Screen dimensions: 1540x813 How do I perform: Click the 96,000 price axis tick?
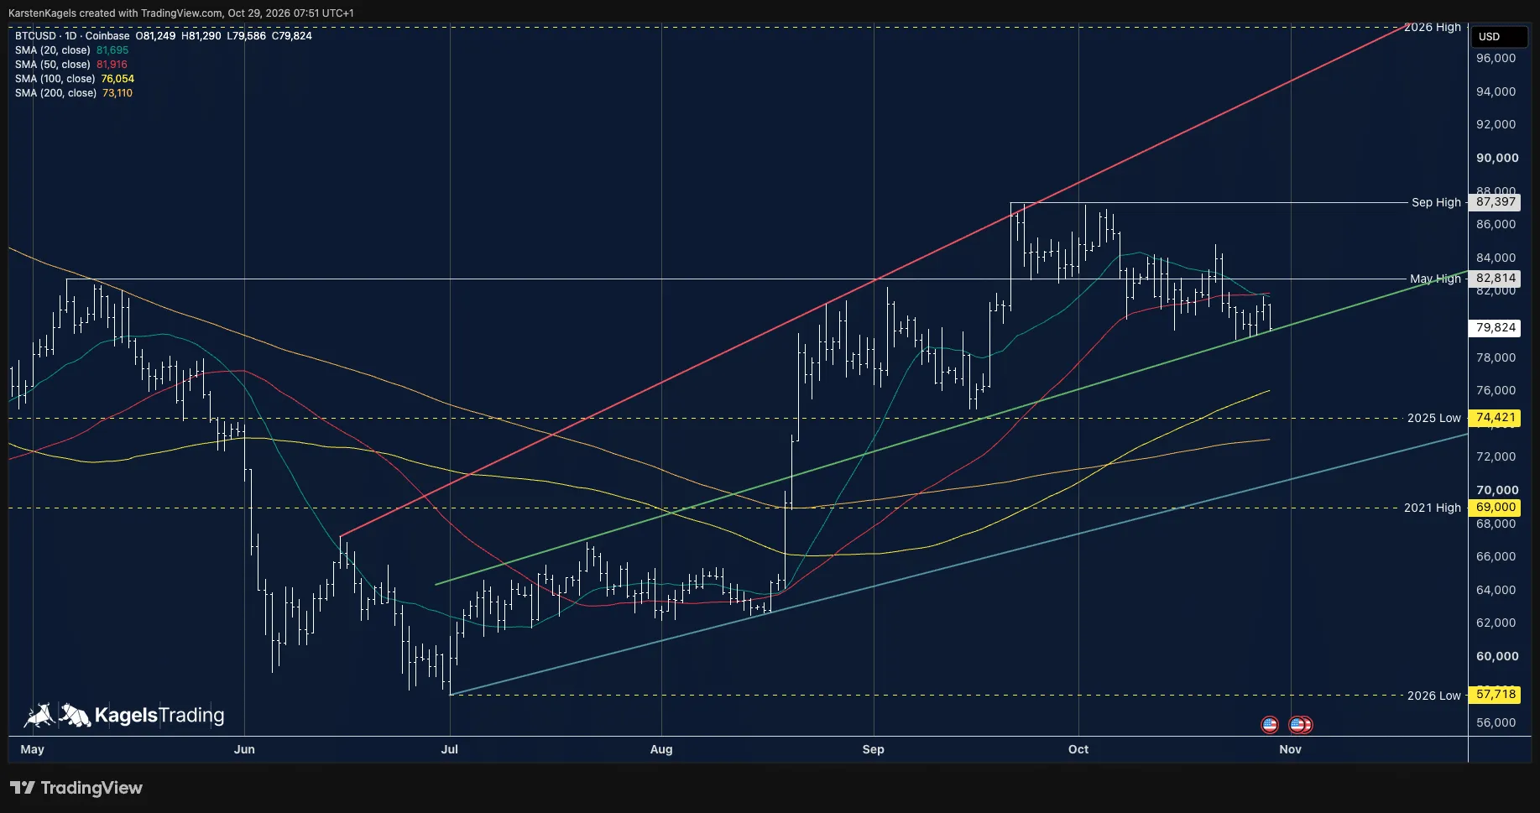tap(1496, 59)
